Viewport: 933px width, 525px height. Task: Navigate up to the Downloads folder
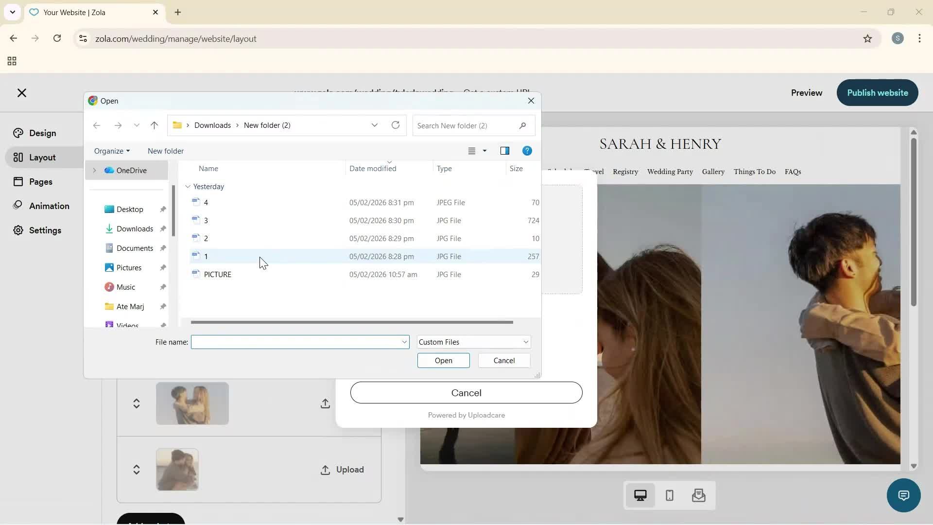(154, 125)
